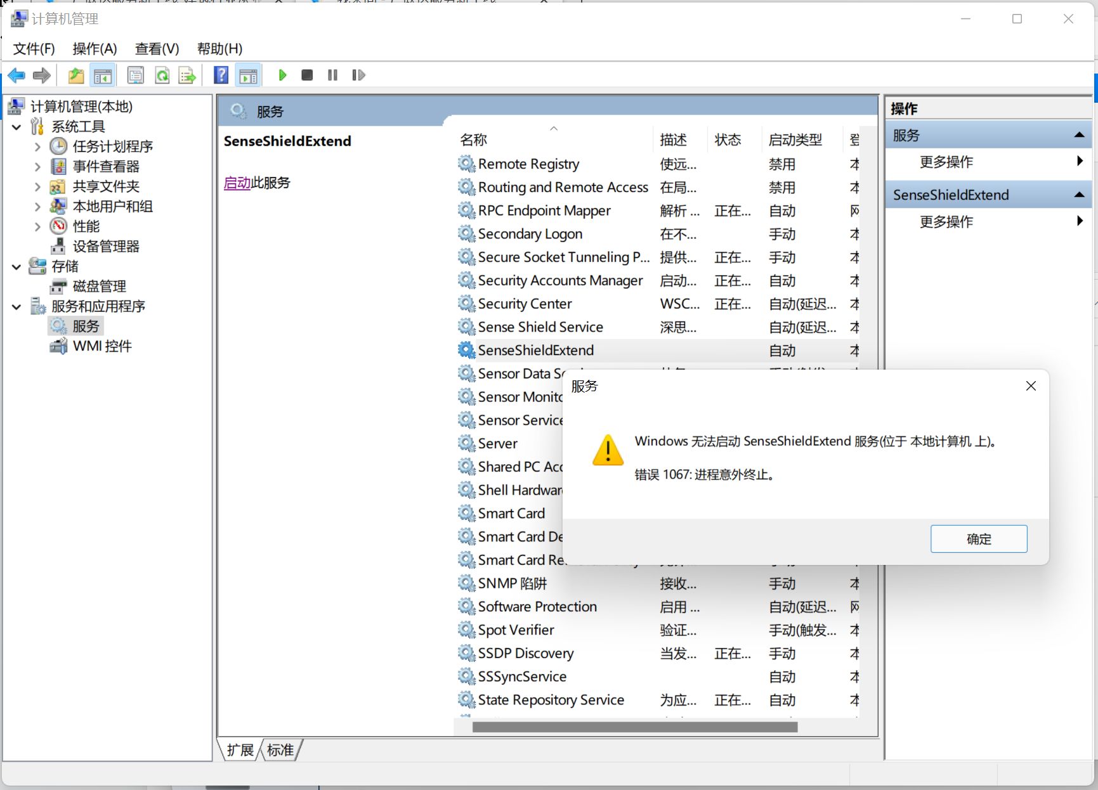1098x790 pixels.
Task: Select the SenseShieldExtend service row
Action: coord(658,351)
